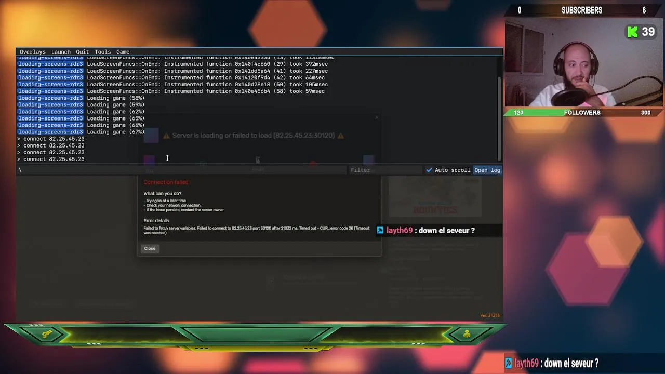665x374 pixels.
Task: Click the 'What can you do?' heading
Action: tap(162, 194)
